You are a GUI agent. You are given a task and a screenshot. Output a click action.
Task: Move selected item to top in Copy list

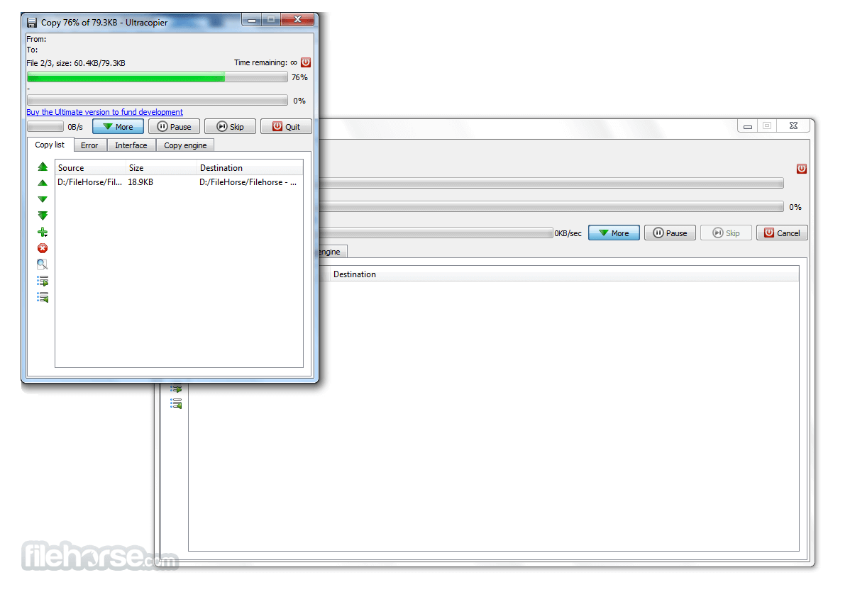[x=43, y=167]
